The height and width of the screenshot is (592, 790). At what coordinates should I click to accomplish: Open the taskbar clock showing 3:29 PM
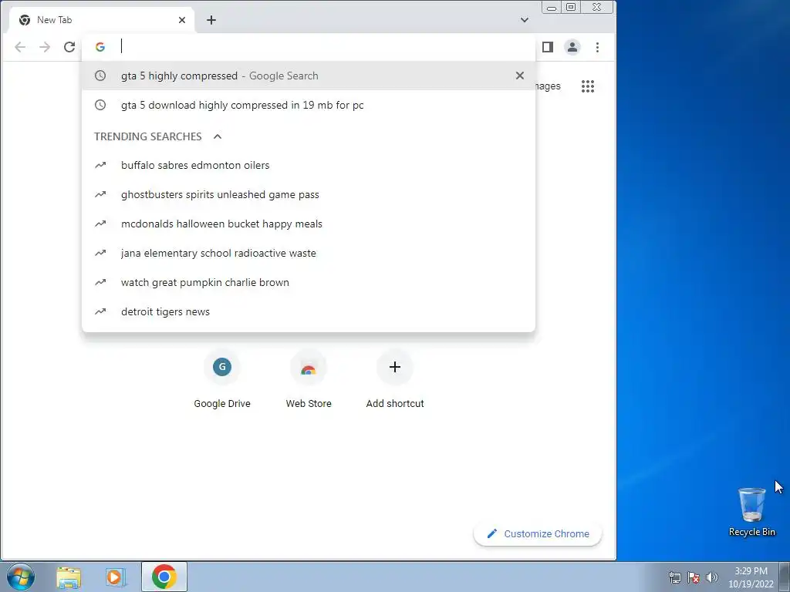tap(751, 577)
